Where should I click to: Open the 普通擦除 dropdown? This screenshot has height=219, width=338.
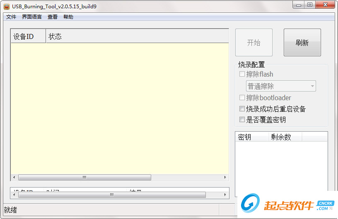coord(281,86)
